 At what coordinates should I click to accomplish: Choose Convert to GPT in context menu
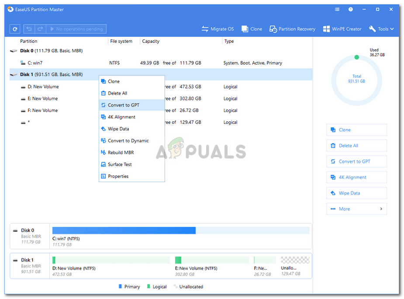(131, 105)
